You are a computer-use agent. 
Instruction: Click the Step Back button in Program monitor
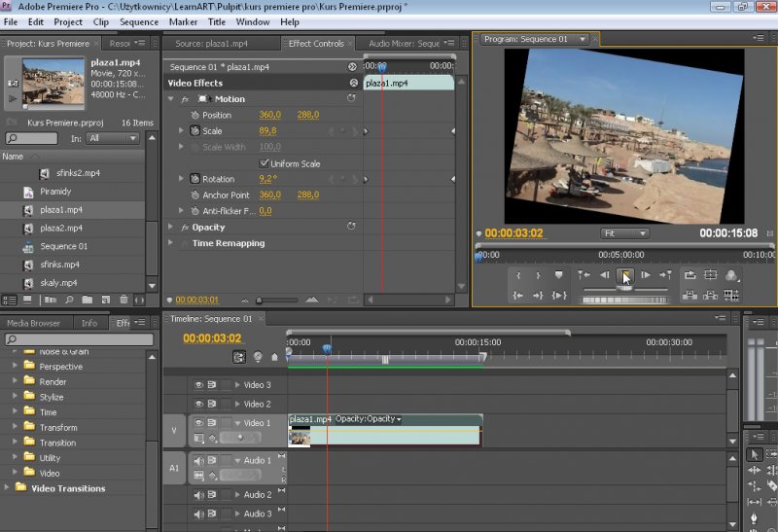pyautogui.click(x=605, y=275)
